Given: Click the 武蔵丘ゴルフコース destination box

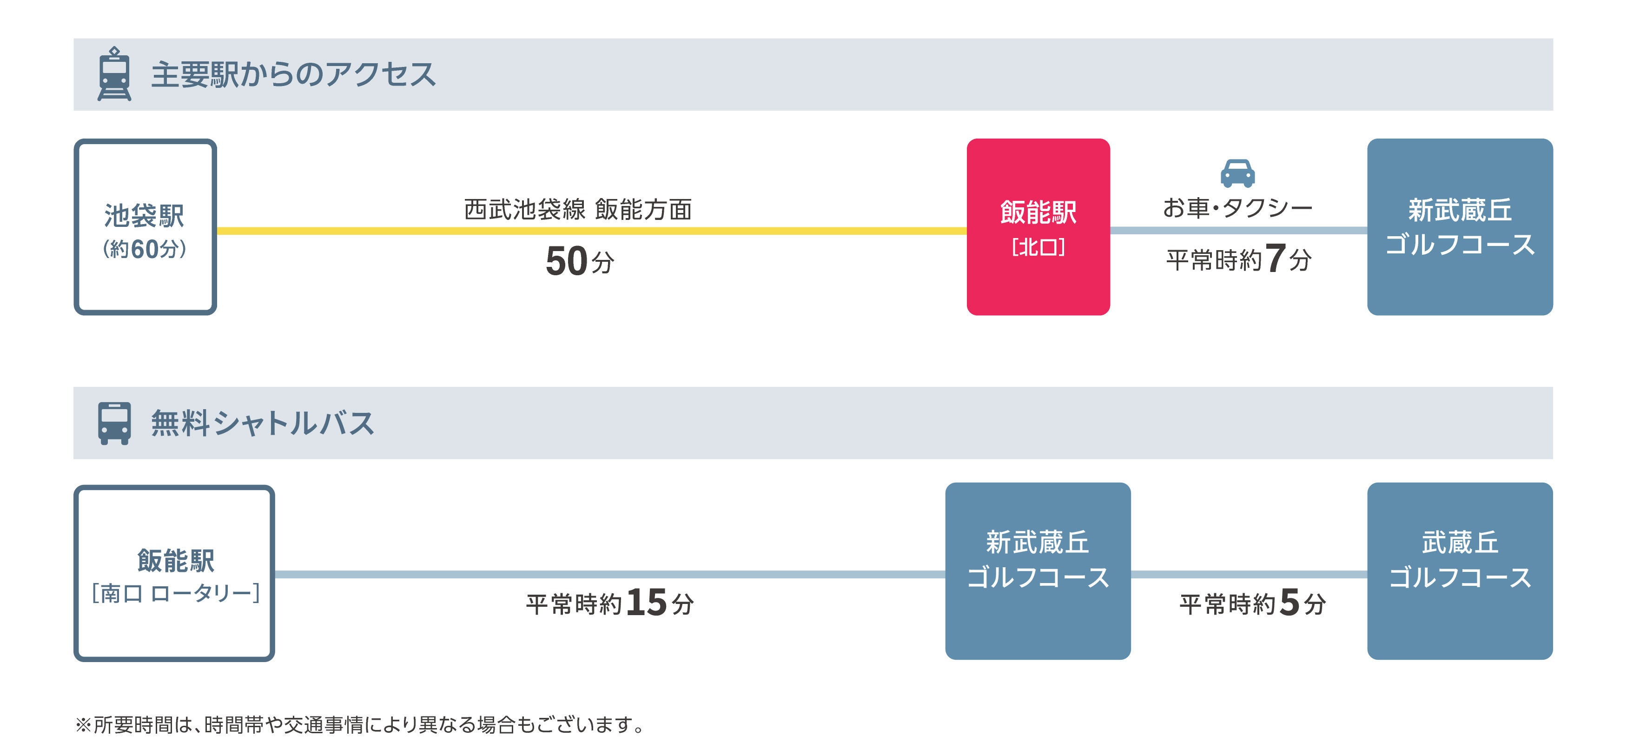Looking at the screenshot, I should coord(1460,571).
